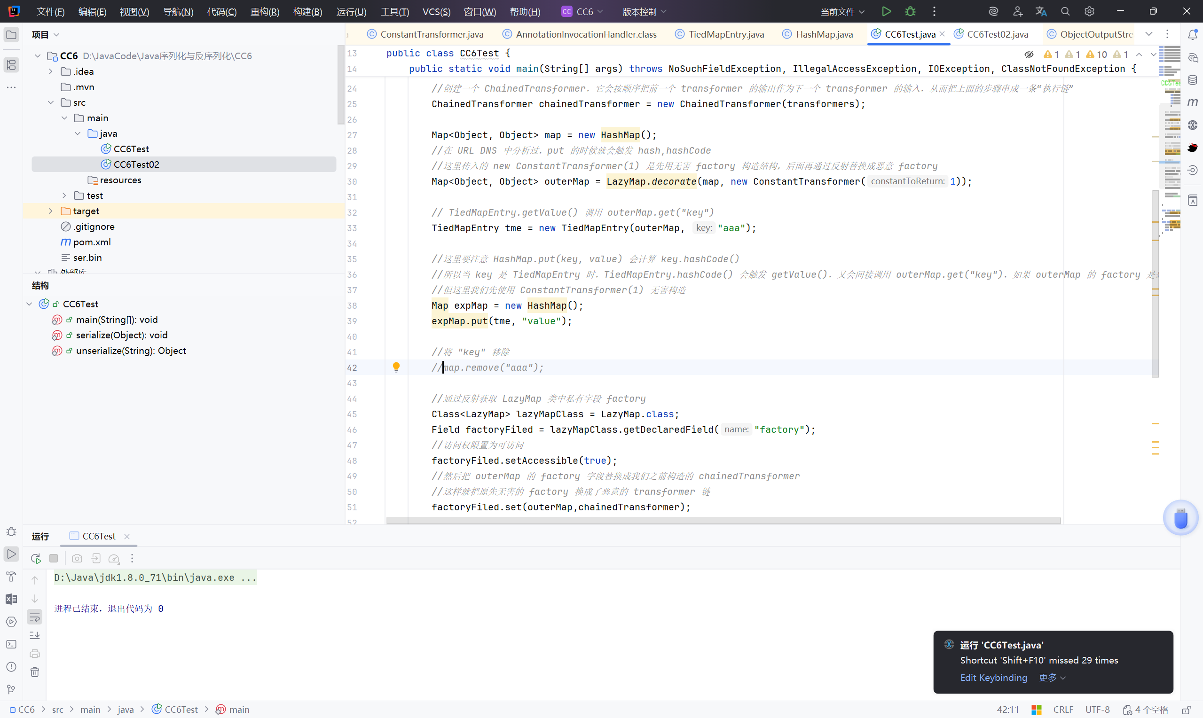Viewport: 1203px width, 718px height.
Task: Open the Terminal tool window icon
Action: (11, 644)
